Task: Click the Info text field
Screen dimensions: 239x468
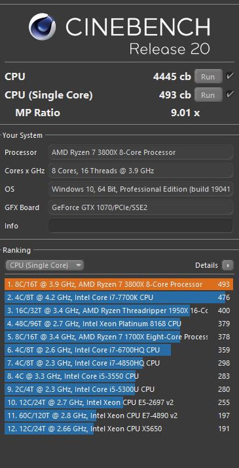Action: click(x=141, y=226)
